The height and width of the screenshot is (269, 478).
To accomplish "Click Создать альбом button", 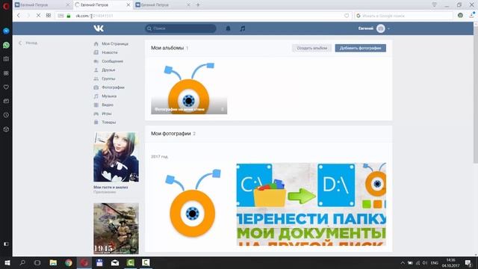I will 312,48.
